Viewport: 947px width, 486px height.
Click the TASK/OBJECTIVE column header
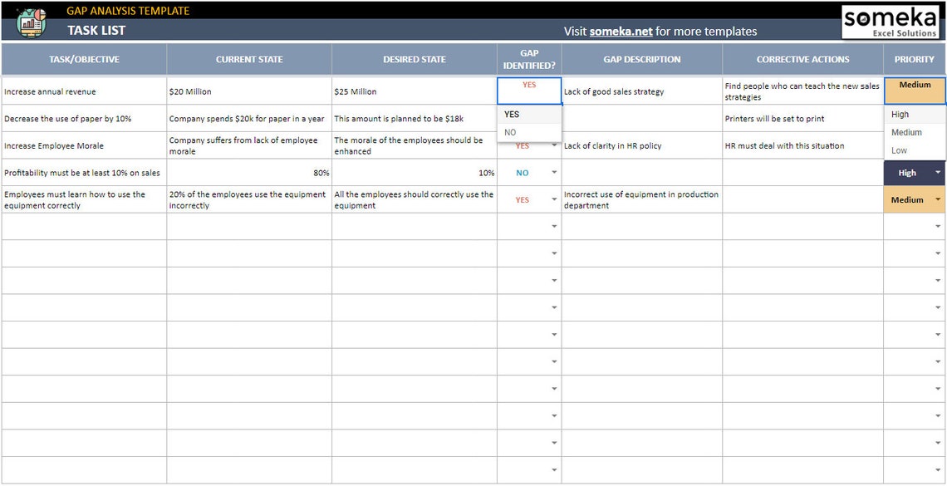[x=83, y=59]
